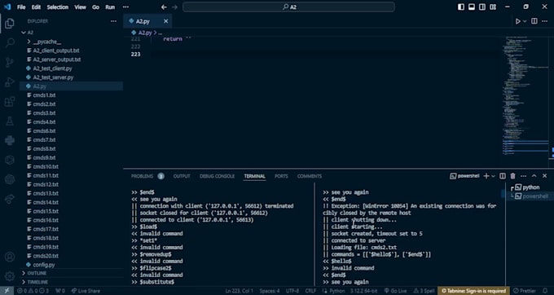
Task: Run Python file with play button
Action: [x=517, y=21]
